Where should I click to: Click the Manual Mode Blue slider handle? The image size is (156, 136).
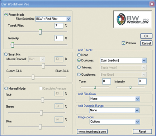(40, 127)
